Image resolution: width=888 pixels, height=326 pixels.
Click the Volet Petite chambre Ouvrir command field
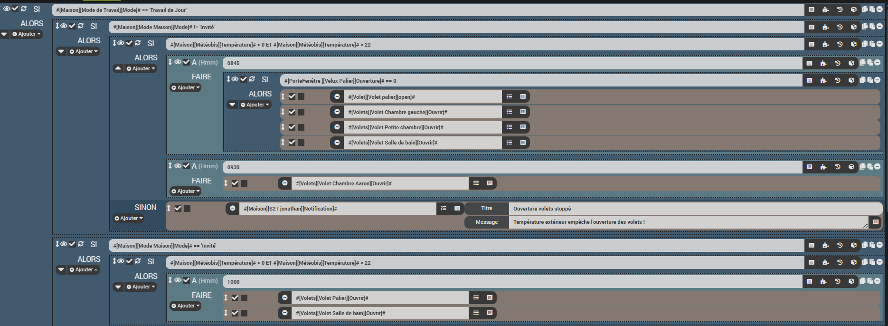(x=423, y=127)
